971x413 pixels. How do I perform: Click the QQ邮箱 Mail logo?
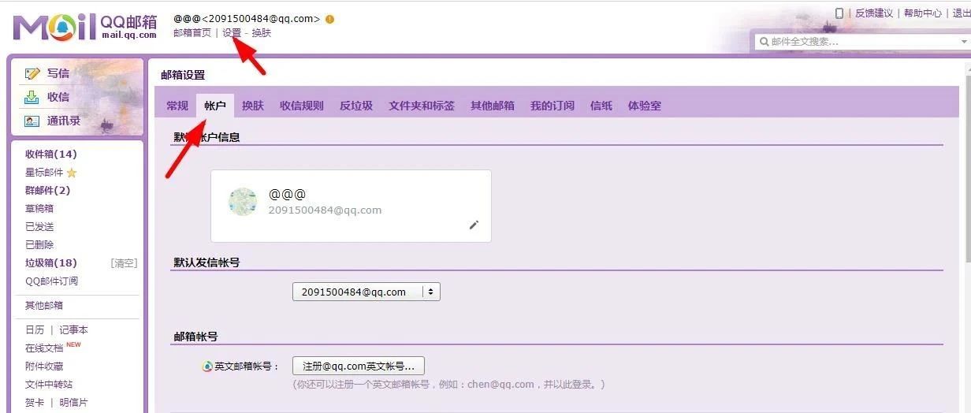(x=85, y=28)
